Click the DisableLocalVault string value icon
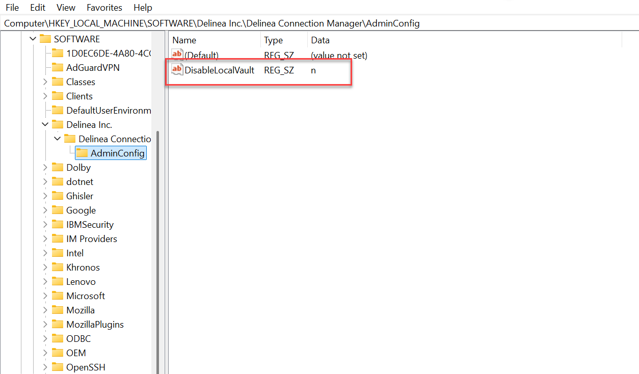The width and height of the screenshot is (639, 374). click(177, 70)
